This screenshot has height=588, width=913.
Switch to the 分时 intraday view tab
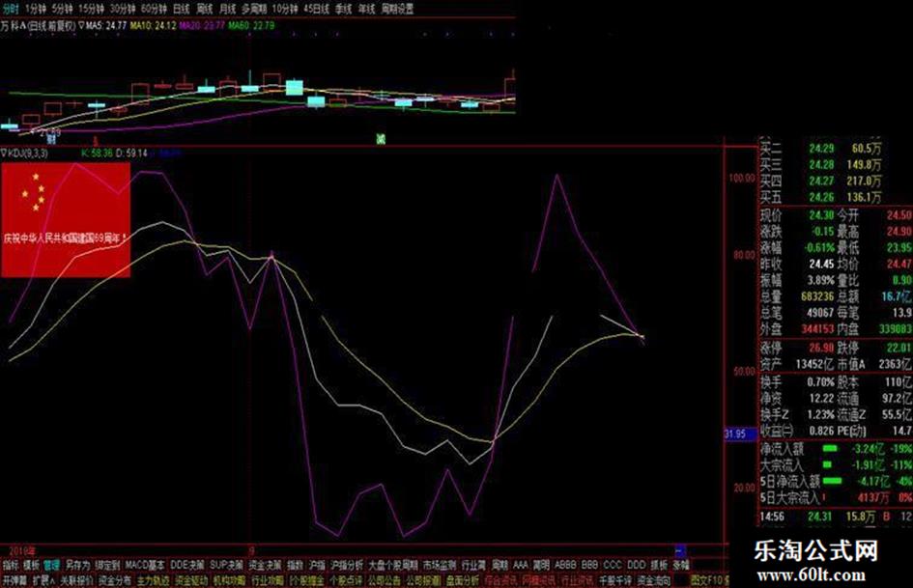(11, 9)
